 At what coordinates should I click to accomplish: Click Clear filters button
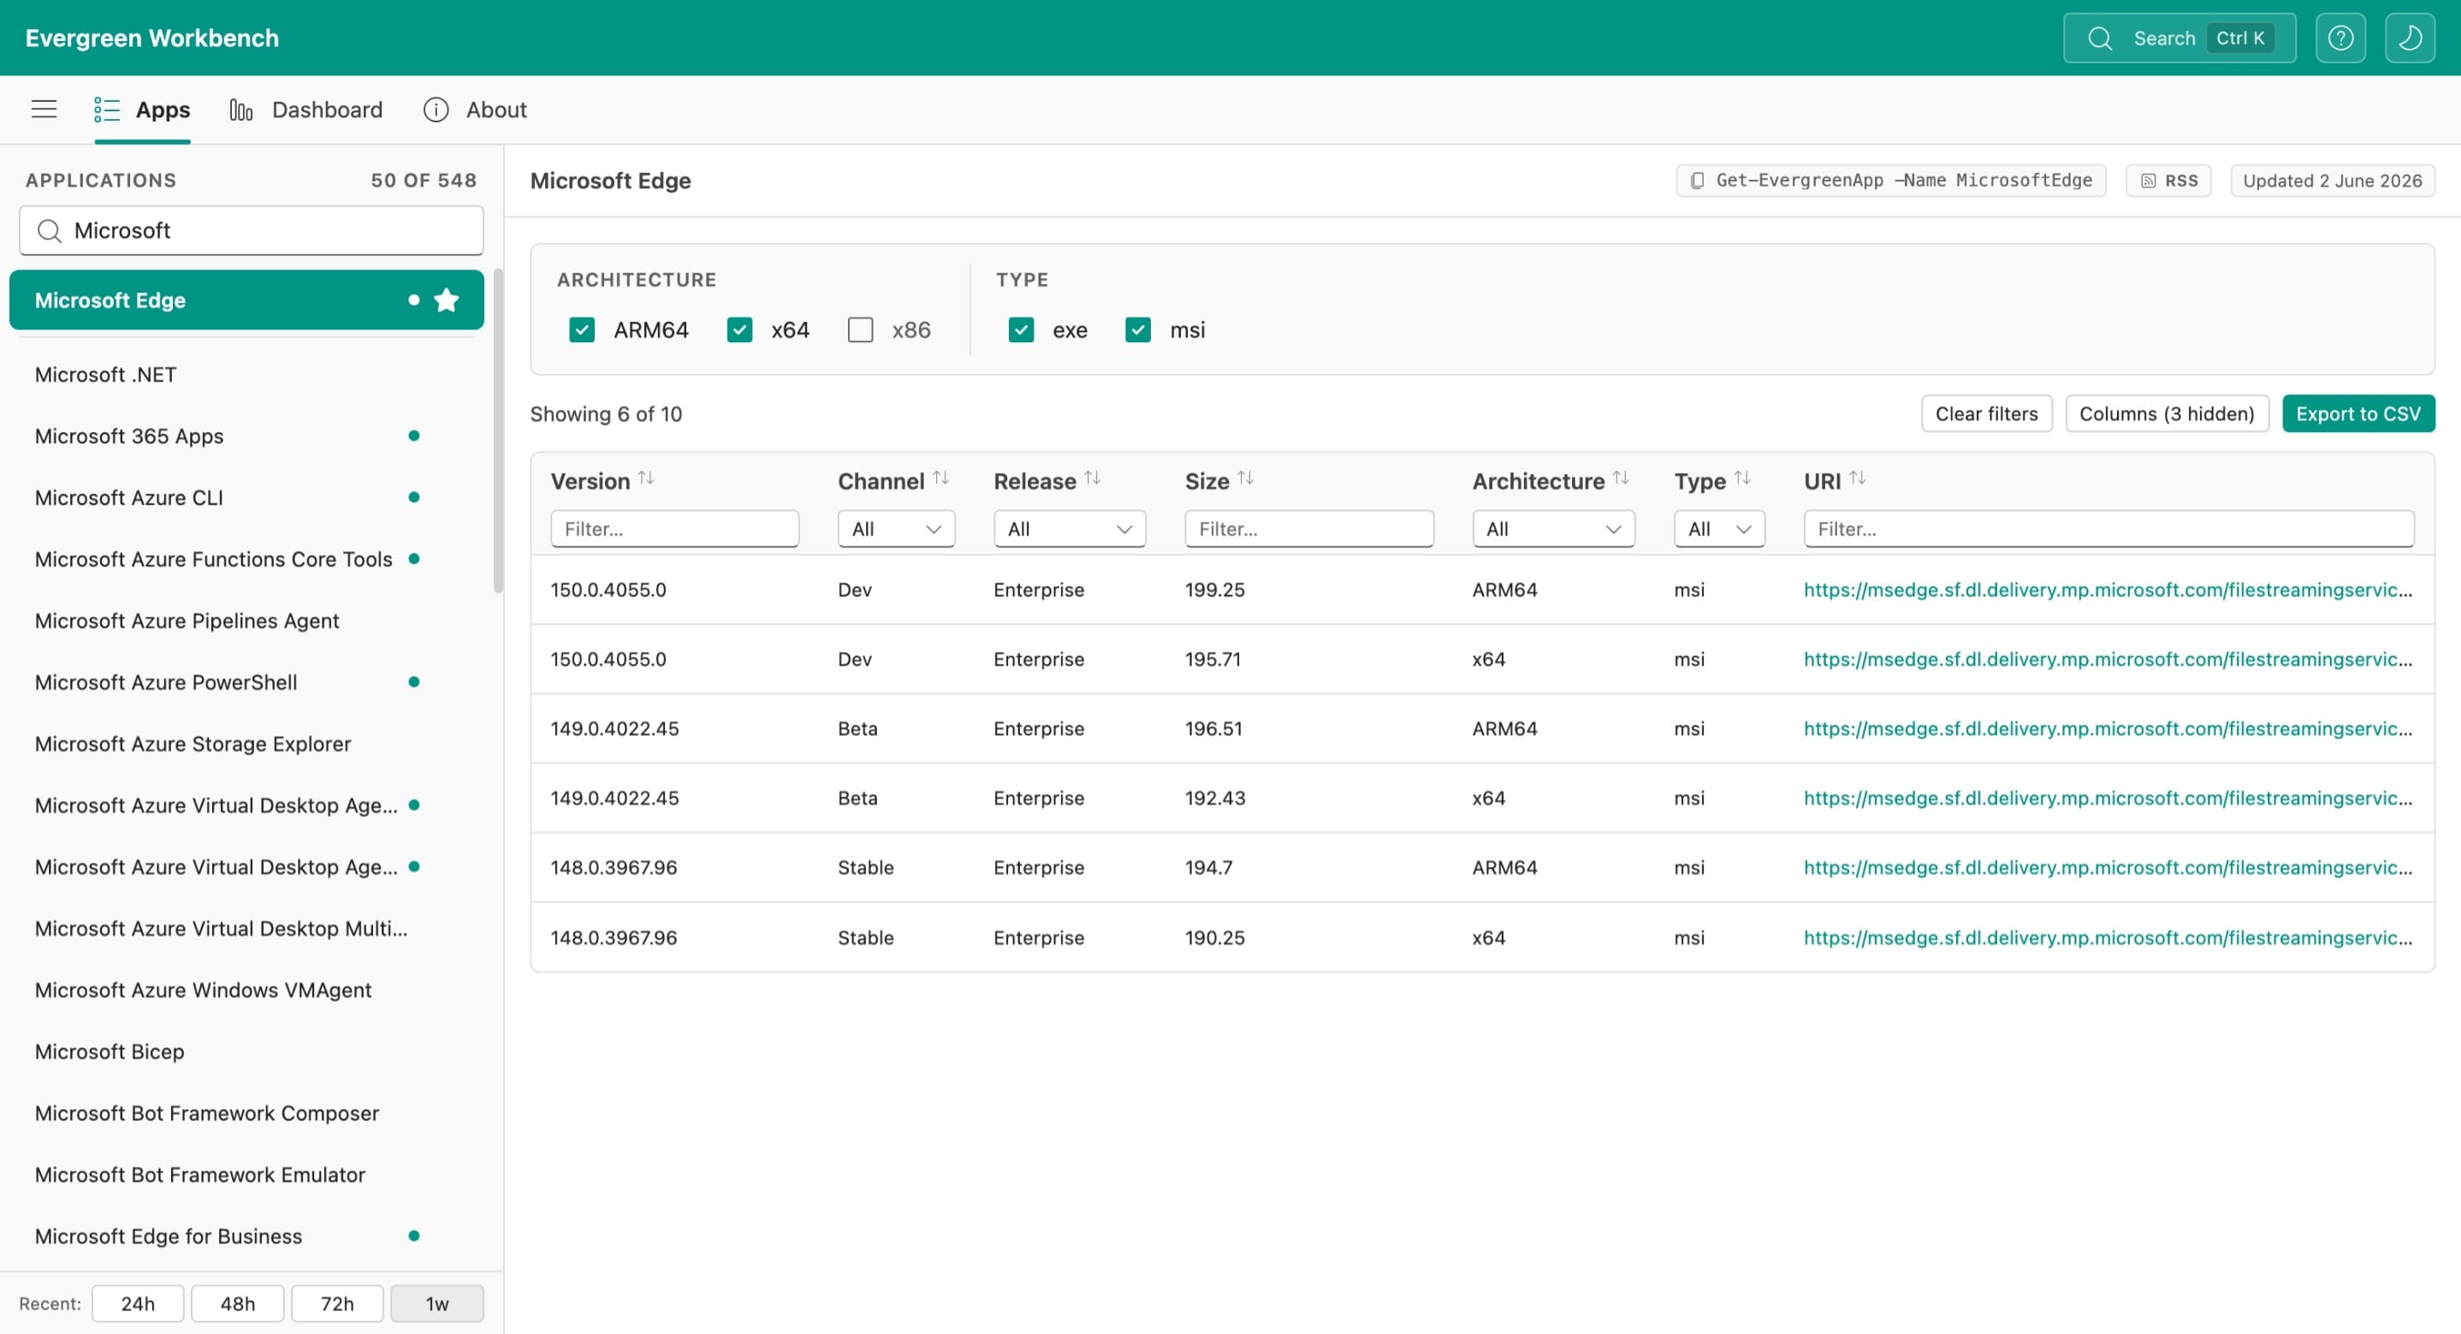click(1986, 414)
